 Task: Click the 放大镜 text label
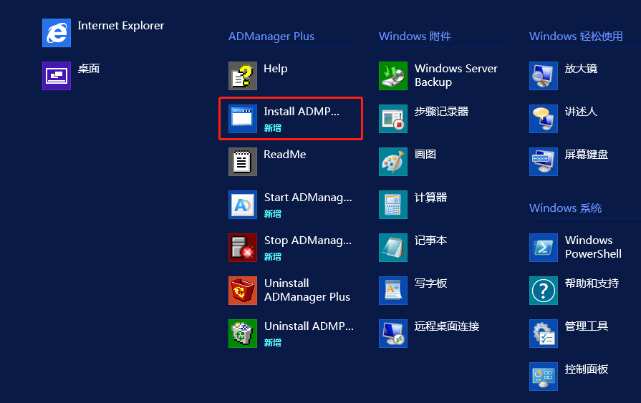581,68
